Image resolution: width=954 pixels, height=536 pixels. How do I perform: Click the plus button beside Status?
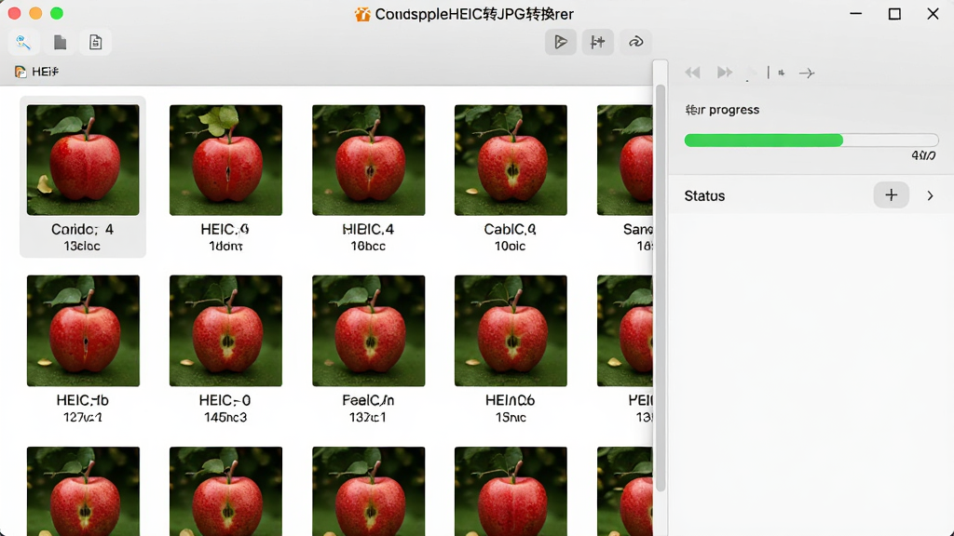click(892, 195)
